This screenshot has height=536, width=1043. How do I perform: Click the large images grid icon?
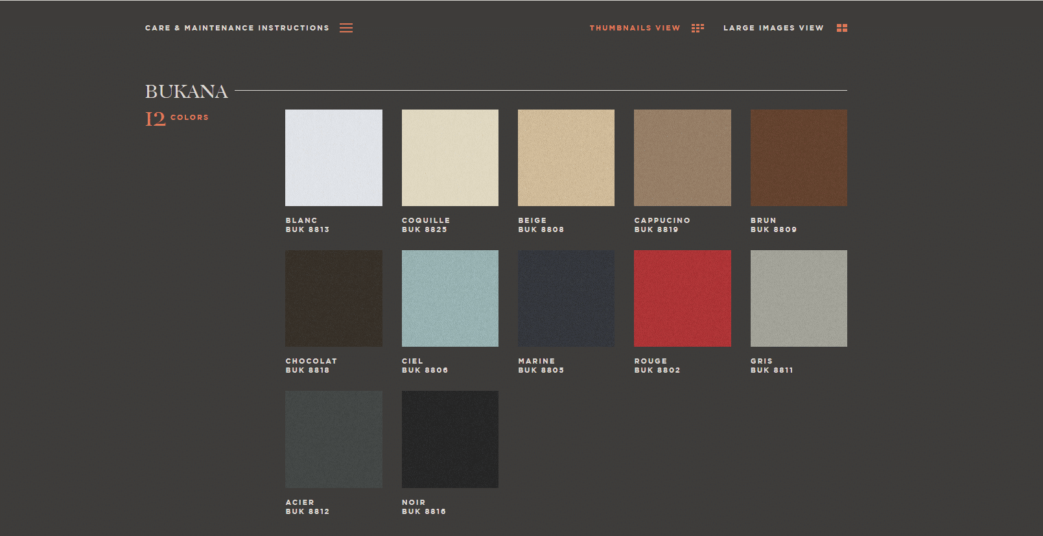coord(841,28)
